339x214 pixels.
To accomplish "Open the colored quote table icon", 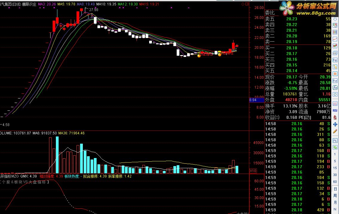I will click(x=335, y=32).
